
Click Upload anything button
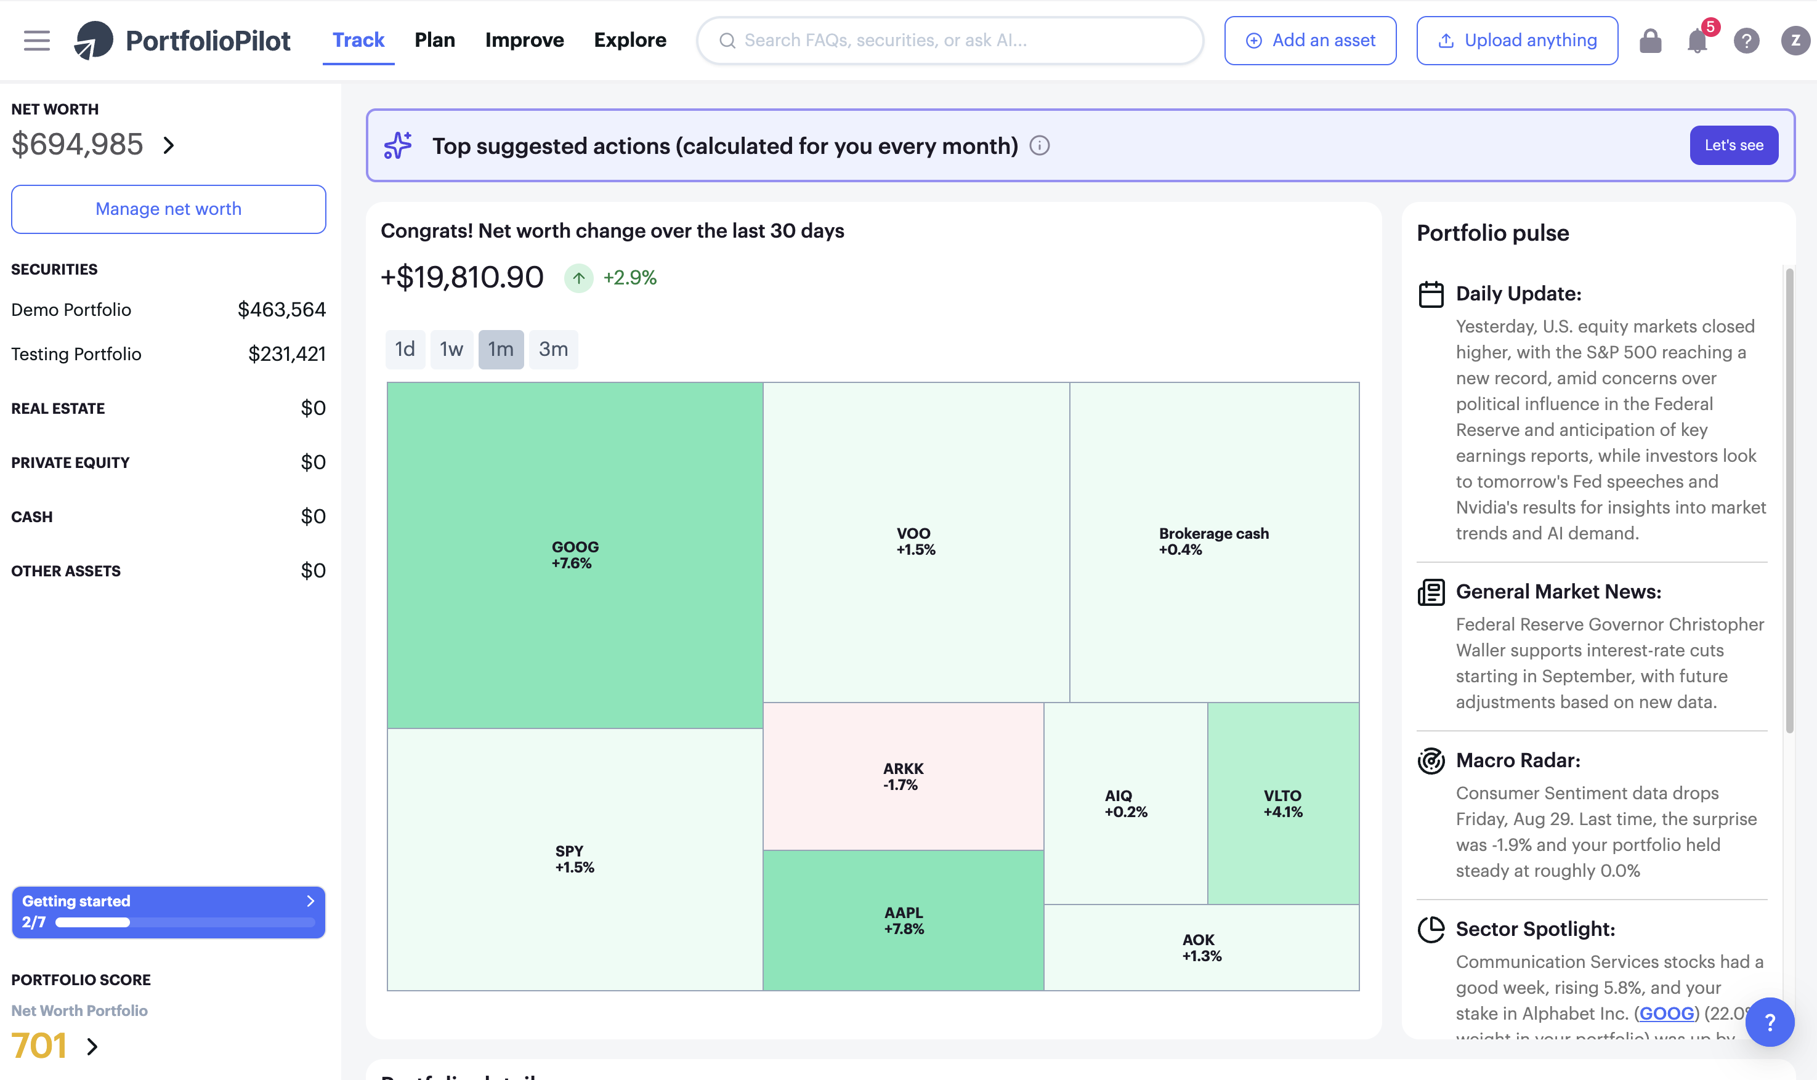click(1516, 41)
